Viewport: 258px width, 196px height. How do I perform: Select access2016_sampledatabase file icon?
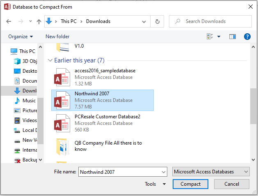(x=62, y=77)
